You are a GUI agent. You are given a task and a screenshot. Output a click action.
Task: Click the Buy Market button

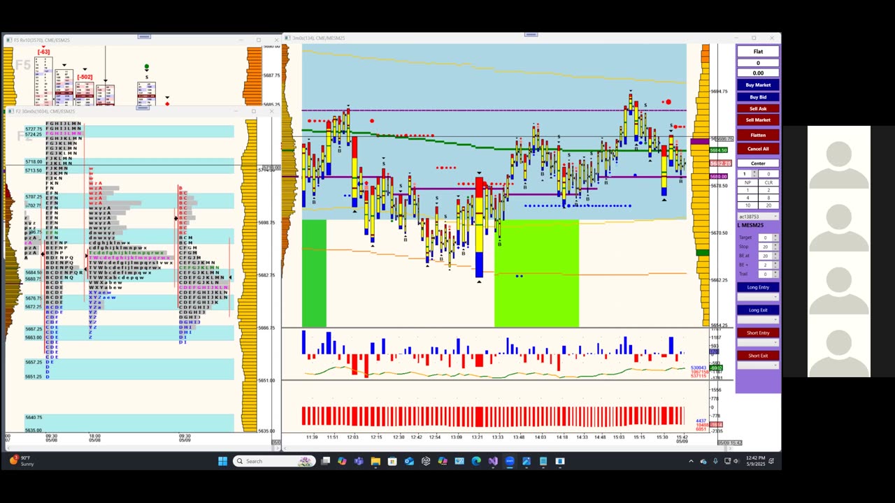758,85
